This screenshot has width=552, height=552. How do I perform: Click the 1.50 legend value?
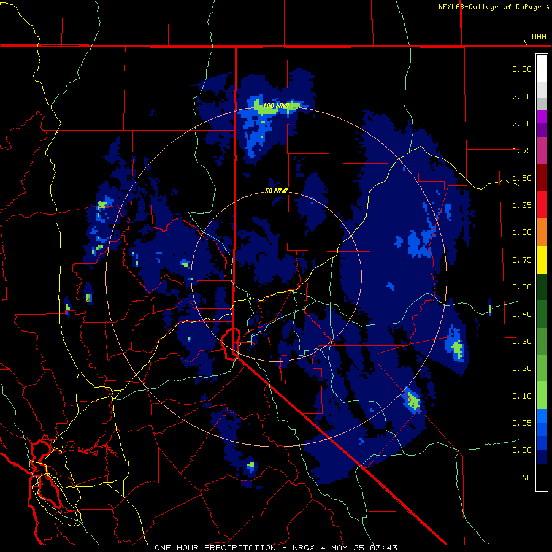tap(522, 178)
